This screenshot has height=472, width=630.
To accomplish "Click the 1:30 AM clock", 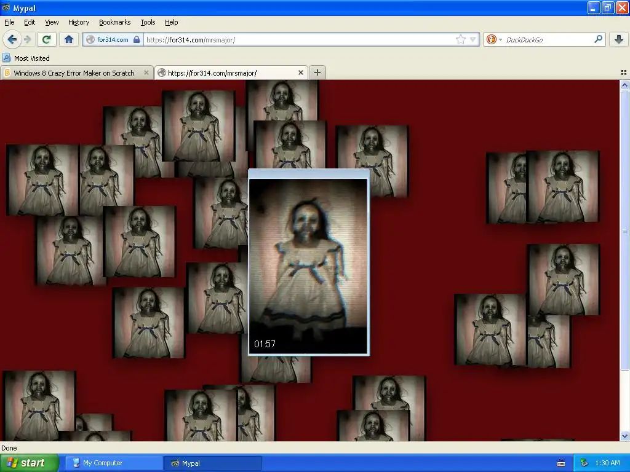I will point(607,463).
